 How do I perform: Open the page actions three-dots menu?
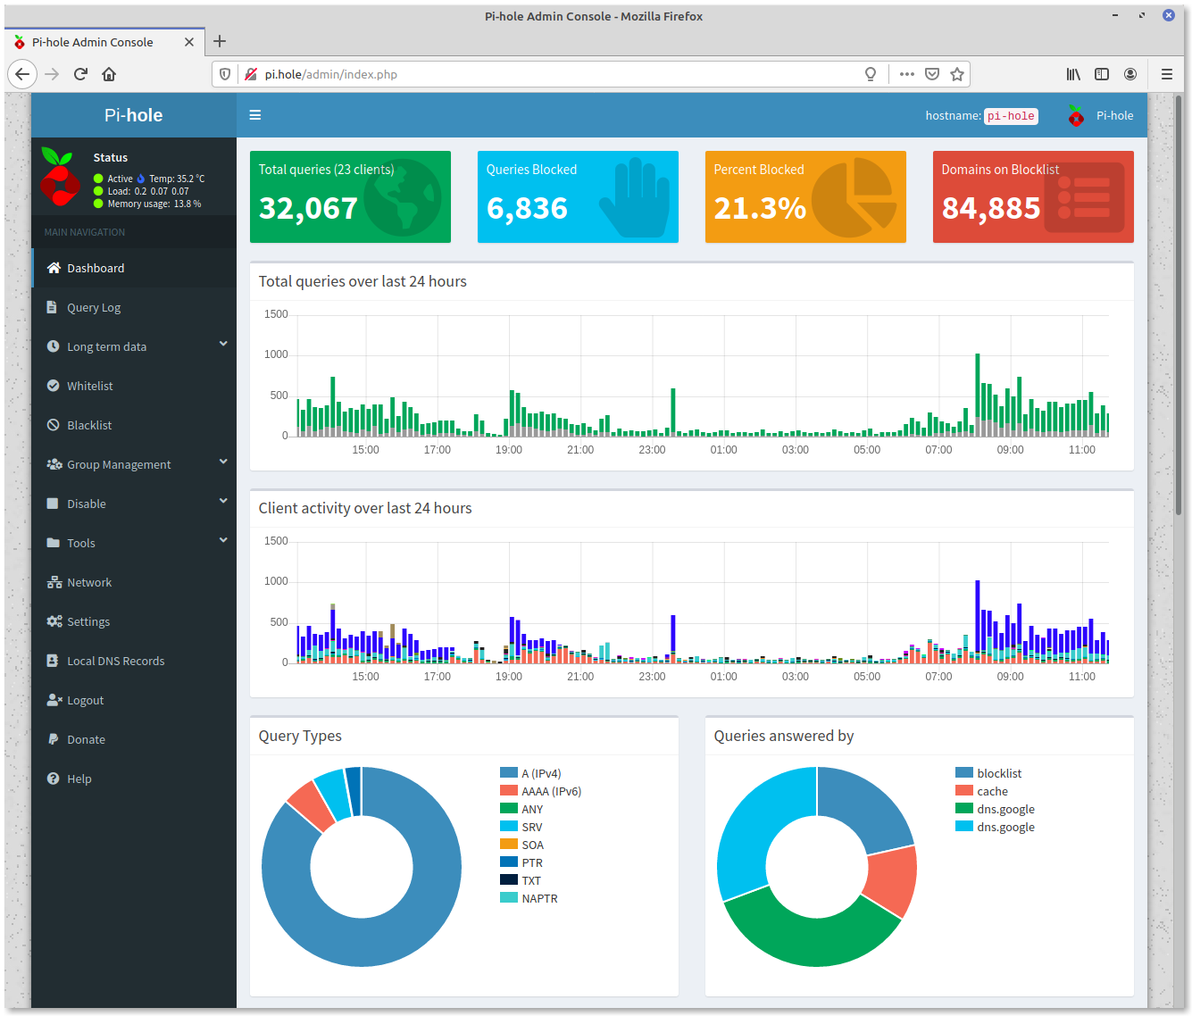coord(907,74)
